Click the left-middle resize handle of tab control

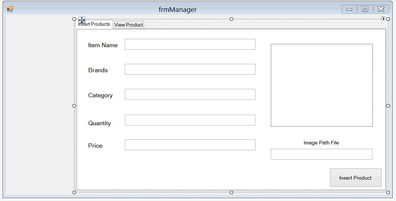pyautogui.click(x=74, y=106)
